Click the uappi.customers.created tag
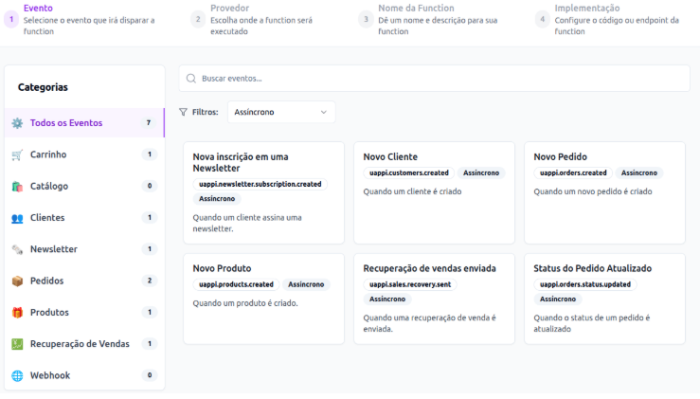Screen dimensions: 700x399 [x=409, y=172]
